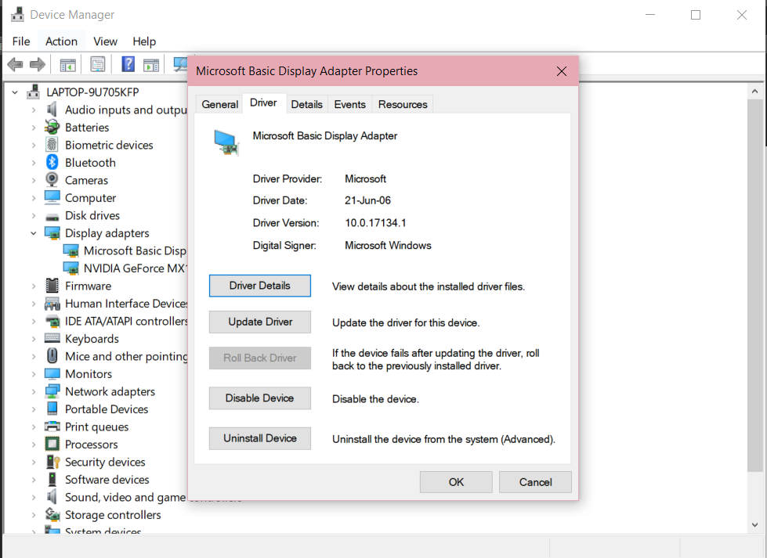Image resolution: width=767 pixels, height=558 pixels.
Task: Select the Biometric devices fingerprint icon
Action: click(x=52, y=145)
